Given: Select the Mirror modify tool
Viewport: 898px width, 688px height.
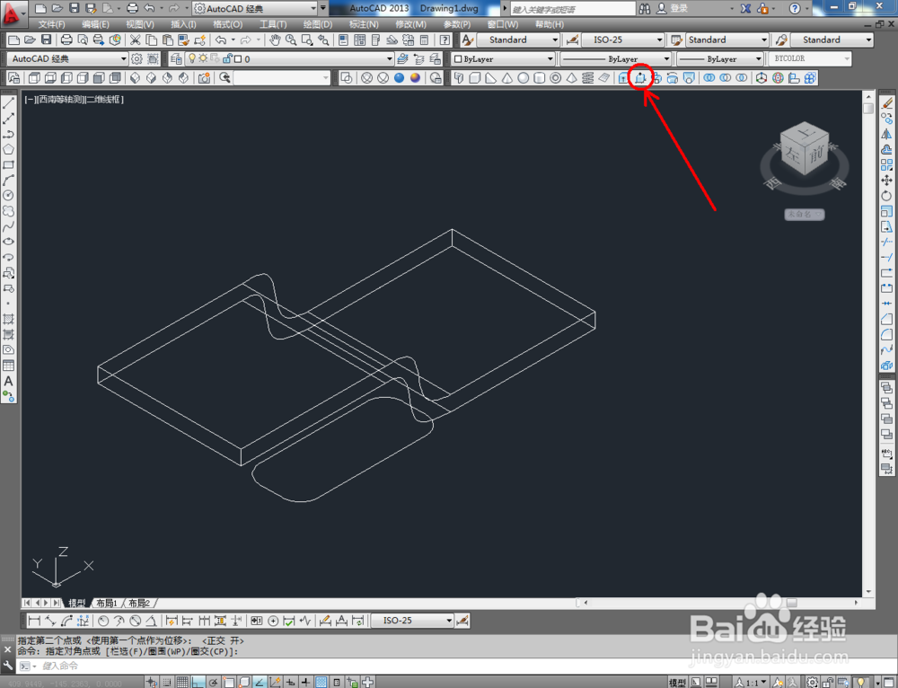Looking at the screenshot, I should coord(886,134).
